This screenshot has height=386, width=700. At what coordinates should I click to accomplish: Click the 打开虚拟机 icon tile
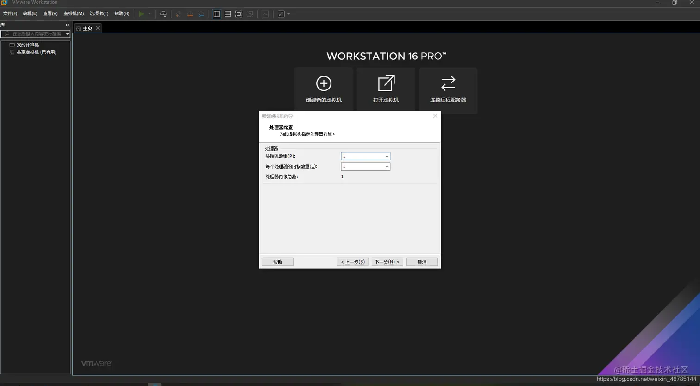[386, 90]
